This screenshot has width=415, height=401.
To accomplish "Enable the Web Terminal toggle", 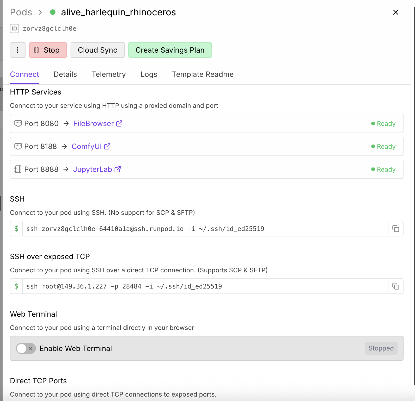I will (26, 348).
